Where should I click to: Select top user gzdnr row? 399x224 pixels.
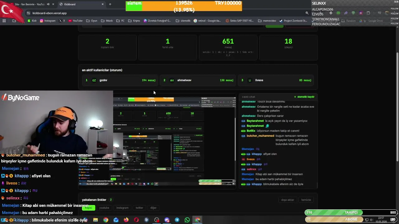120,80
